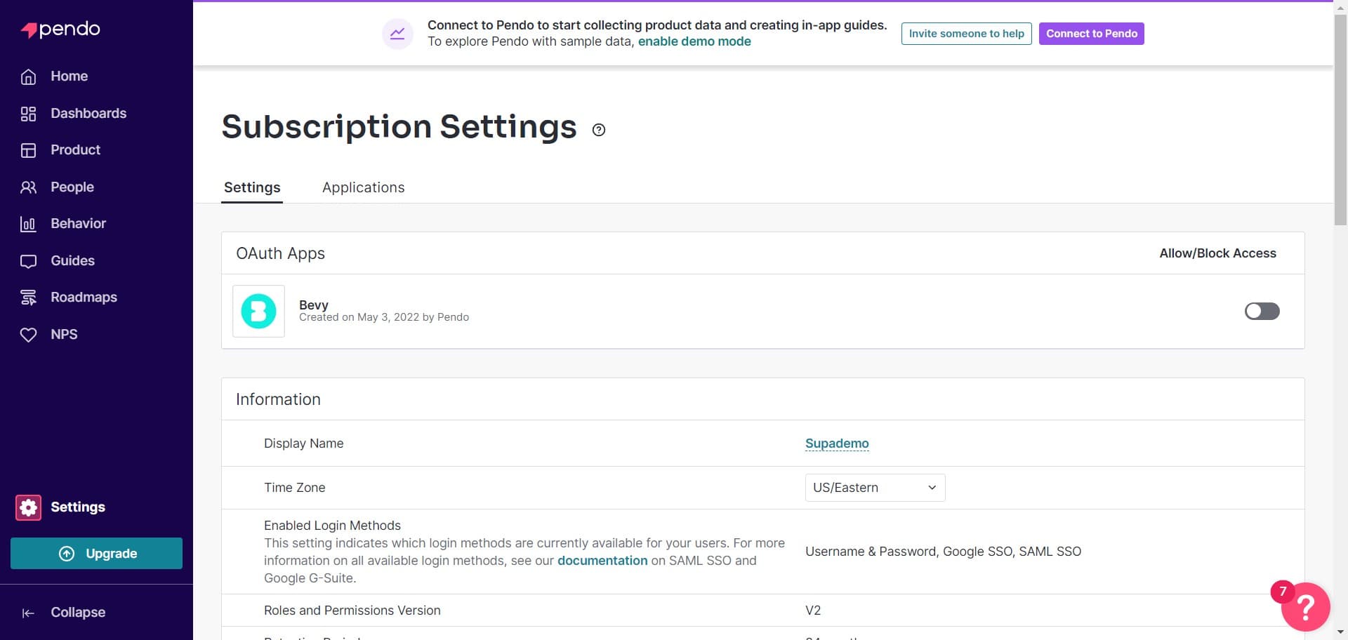1348x640 pixels.
Task: Go to Product section icon
Action: click(x=28, y=150)
